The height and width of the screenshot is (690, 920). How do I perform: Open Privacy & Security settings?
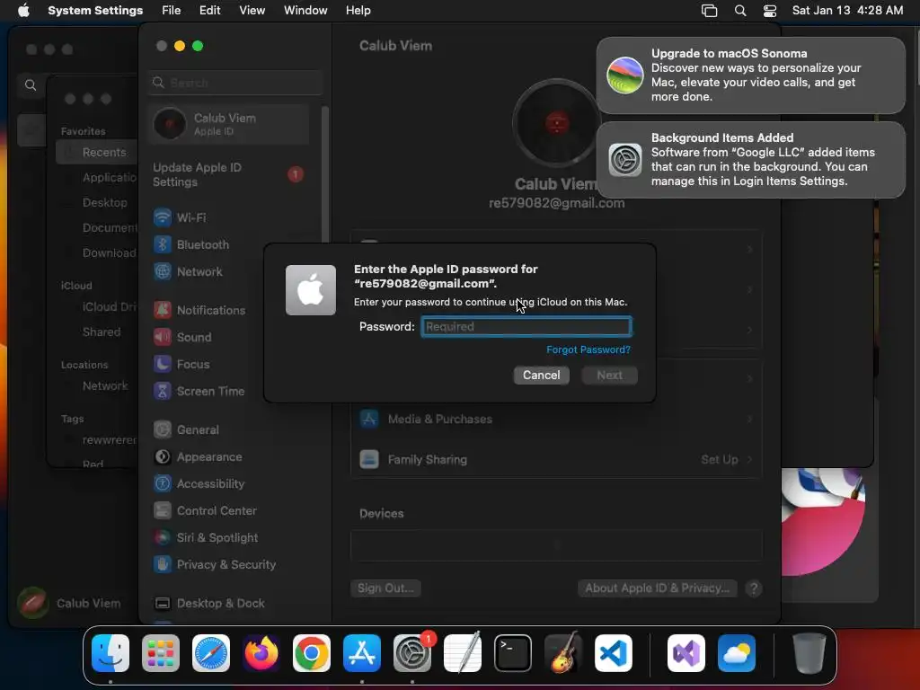coord(229,564)
